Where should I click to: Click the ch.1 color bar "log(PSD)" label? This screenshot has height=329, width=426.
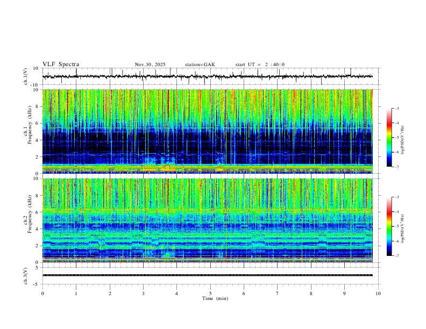[402, 140]
